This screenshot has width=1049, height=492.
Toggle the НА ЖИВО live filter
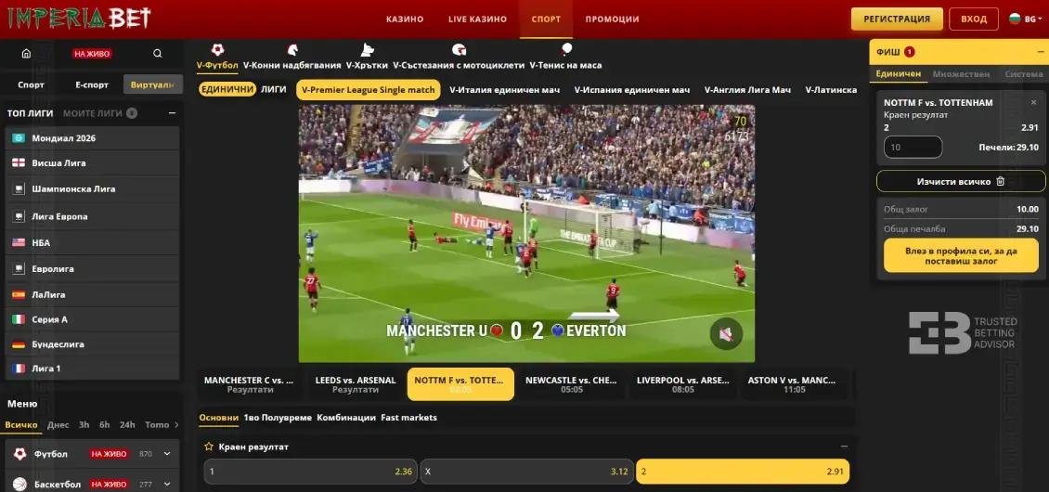click(92, 54)
